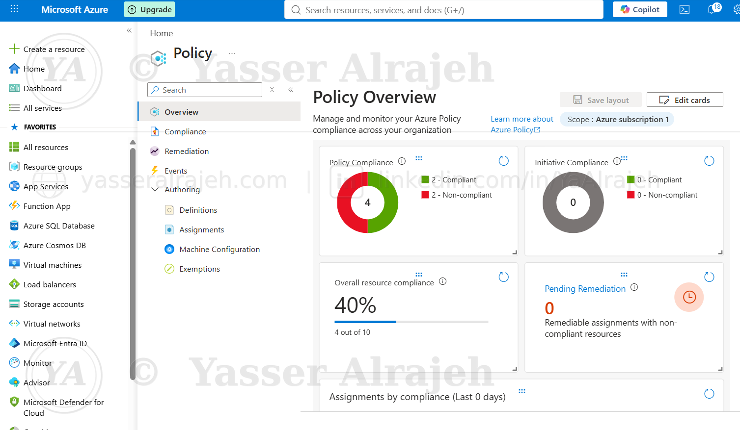
Task: Click the Load balancers icon
Action: 14,284
